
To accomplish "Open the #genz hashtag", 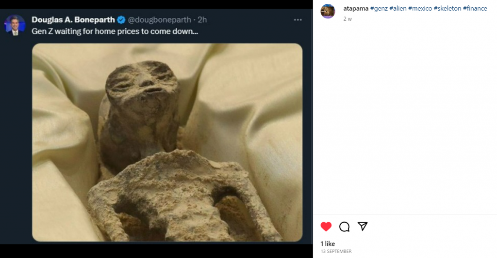I will 379,9.
